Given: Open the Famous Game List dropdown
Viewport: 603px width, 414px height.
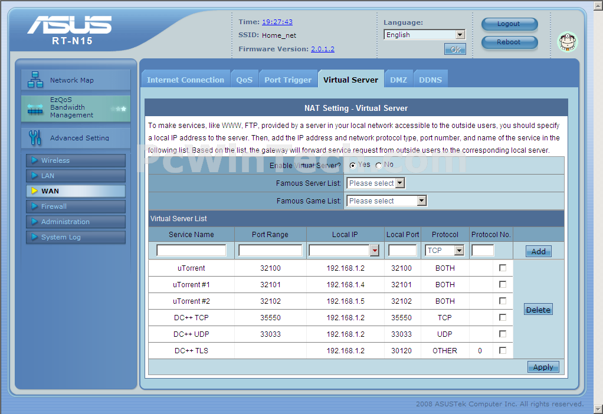Looking at the screenshot, I should tap(386, 201).
